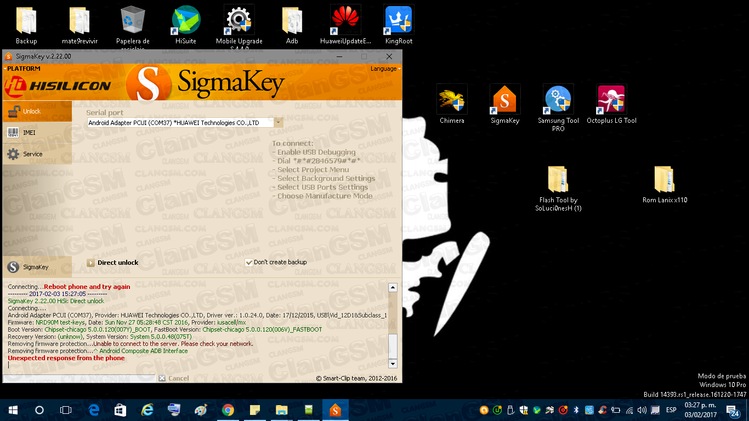Switch ESP input language indicator
This screenshot has height=421, width=749.
click(671, 410)
